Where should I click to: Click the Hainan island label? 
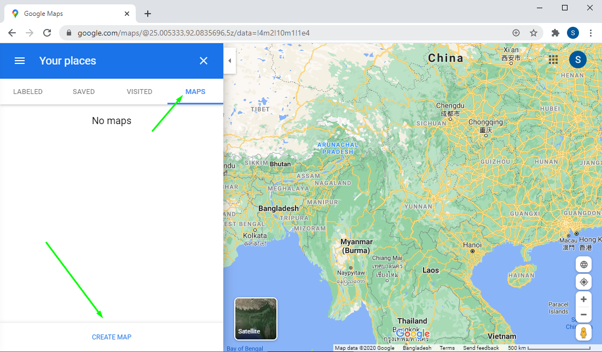click(x=521, y=275)
